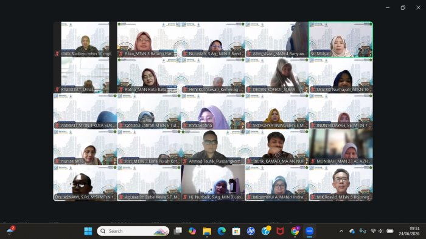This screenshot has width=426, height=239.
Task: Restore down the Zoom window
Action: (x=403, y=7)
